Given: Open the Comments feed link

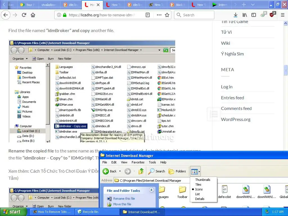Looking at the screenshot, I should [x=236, y=108].
